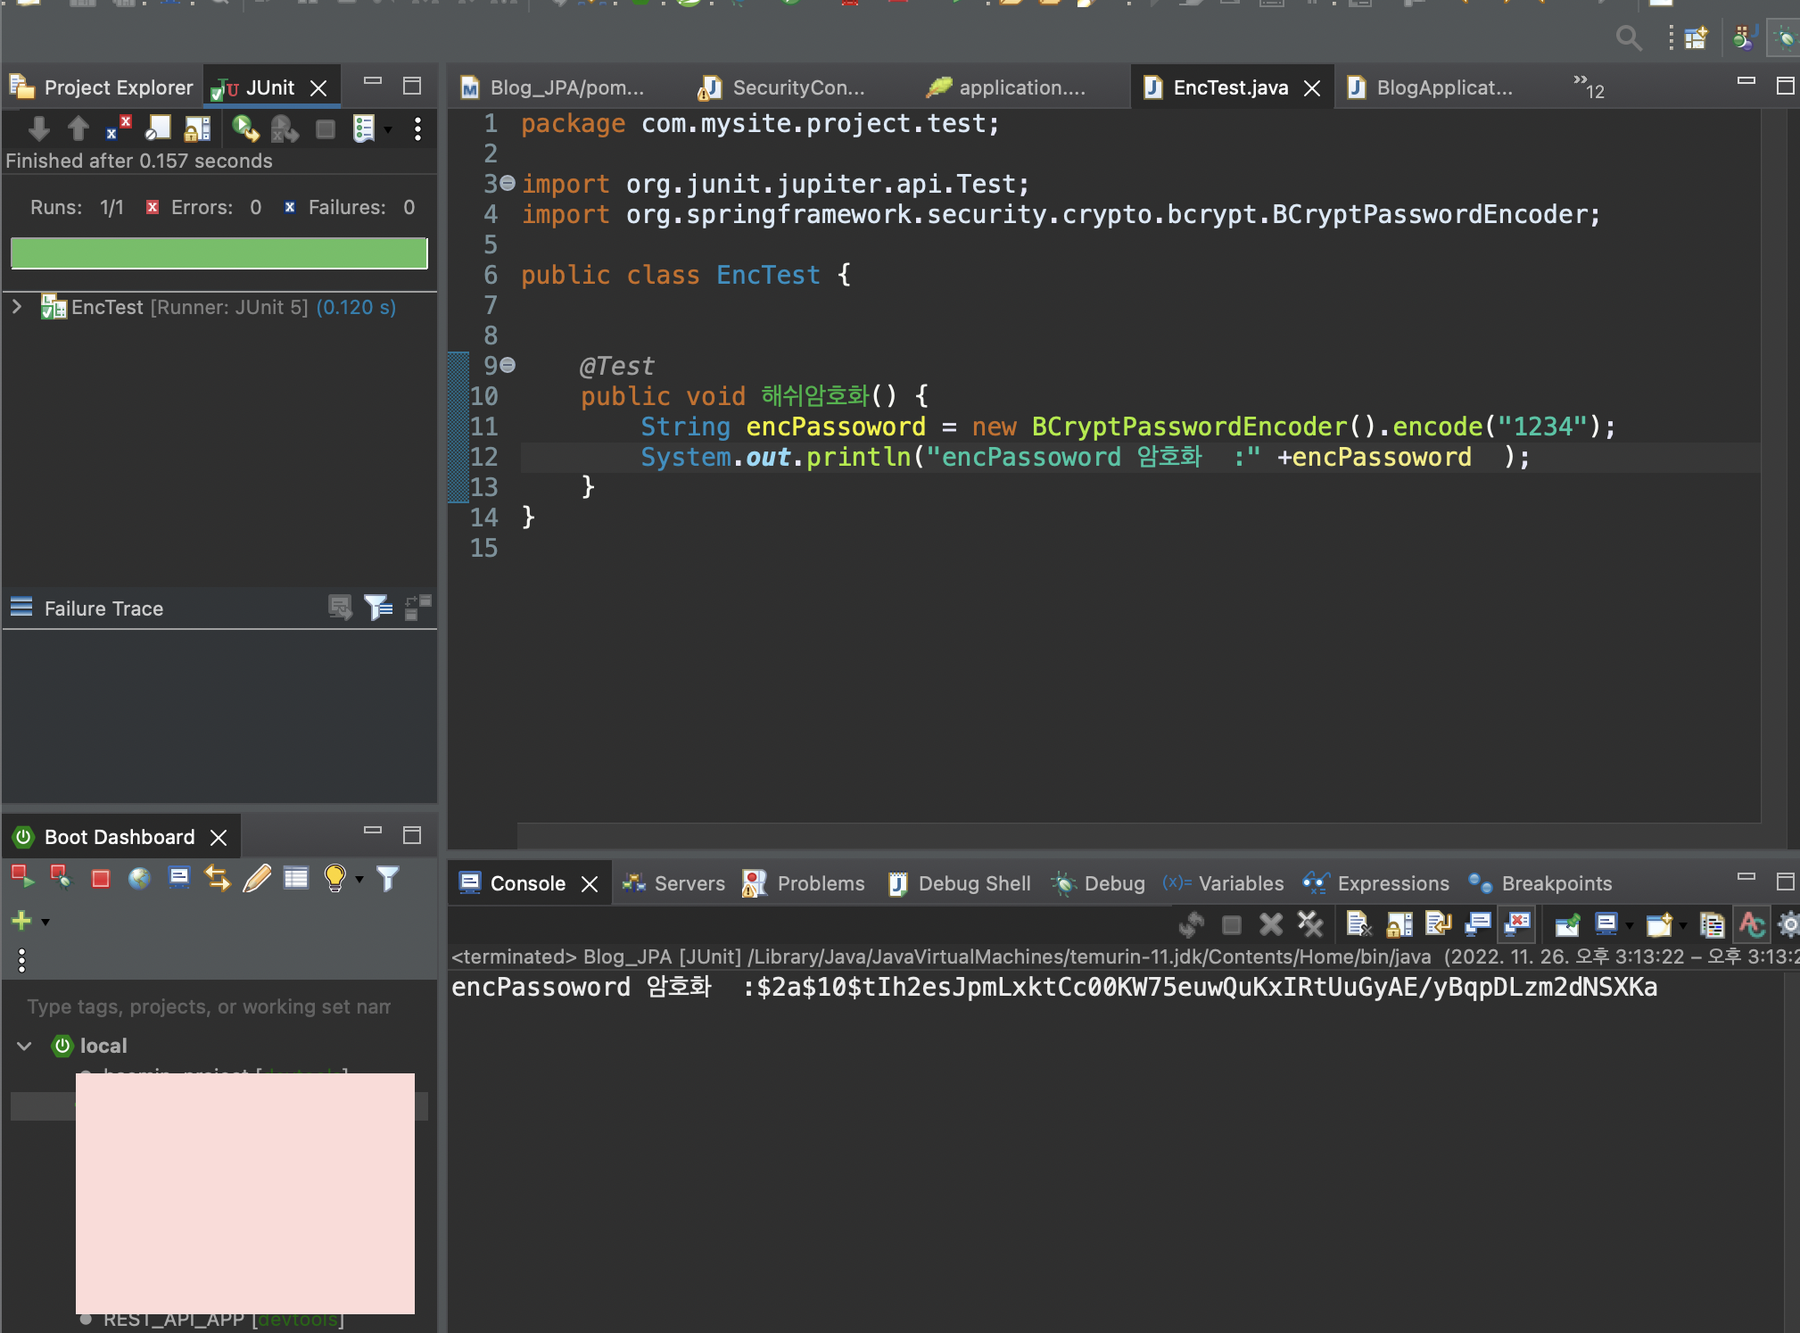Select EncTest [Runner: JUnit 5] result
The height and width of the screenshot is (1333, 1800).
click(x=219, y=307)
